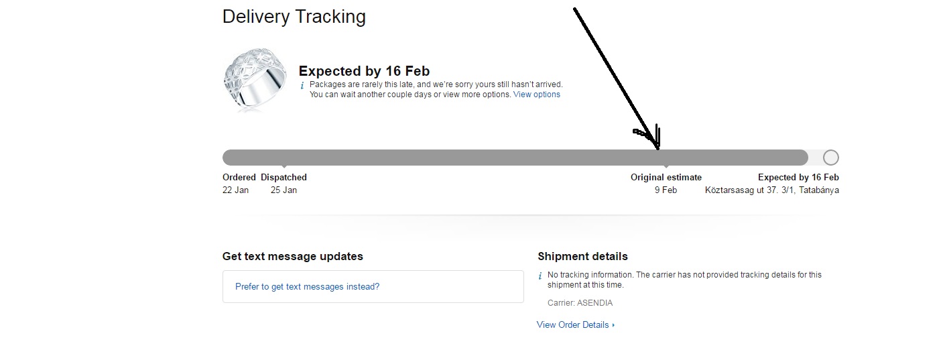
Task: Open the View options link
Action: [536, 95]
